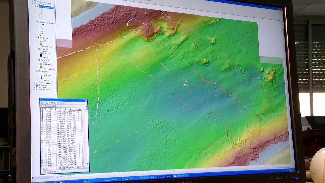Uncheck XYL93_BraNord_CLASS layer visibility
This screenshot has height=183, width=325.
(x=38, y=6)
